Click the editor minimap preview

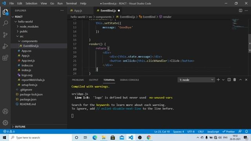pos(239,24)
